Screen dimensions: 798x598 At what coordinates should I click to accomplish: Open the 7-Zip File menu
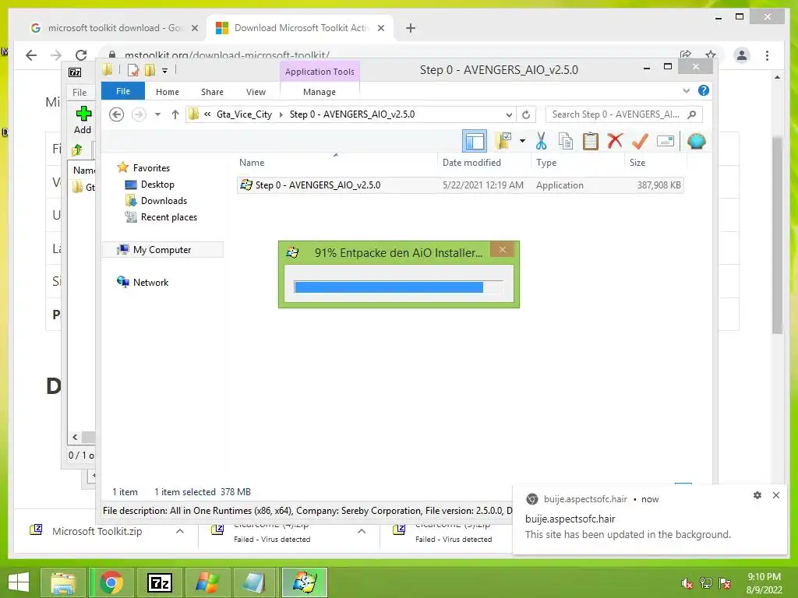coord(79,92)
